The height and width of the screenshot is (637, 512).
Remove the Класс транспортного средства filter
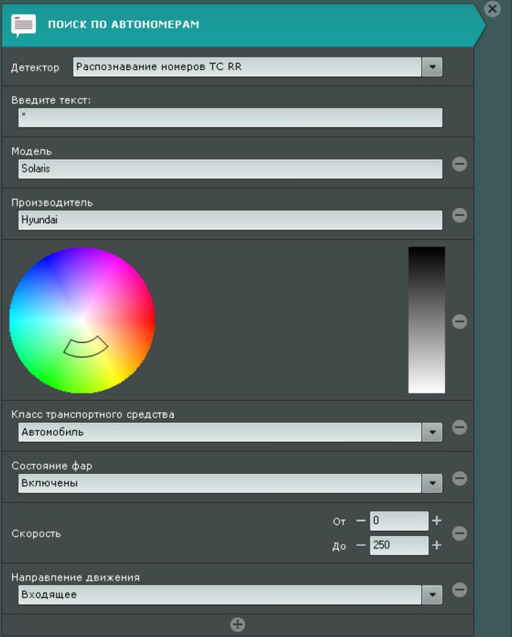[x=460, y=428]
